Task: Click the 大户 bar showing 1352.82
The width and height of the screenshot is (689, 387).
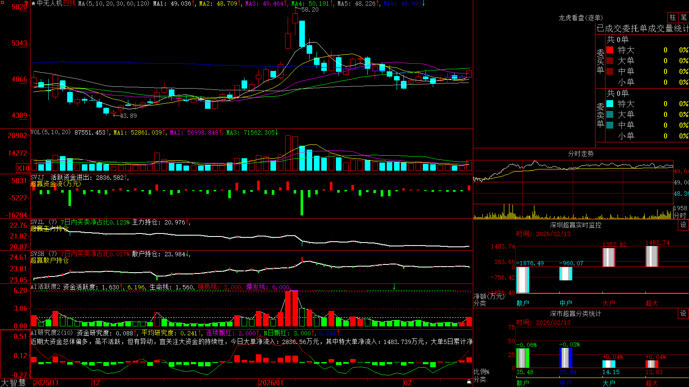Action: (609, 257)
